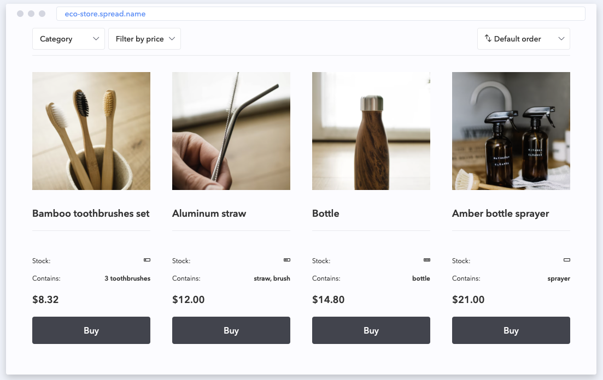Open the Bamboo toothbrushes product photo
The width and height of the screenshot is (603, 380).
coord(91,131)
